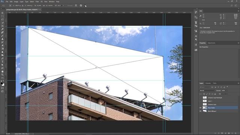Open the Properties panel flyout menu
The height and width of the screenshot is (135, 240).
click(x=238, y=43)
